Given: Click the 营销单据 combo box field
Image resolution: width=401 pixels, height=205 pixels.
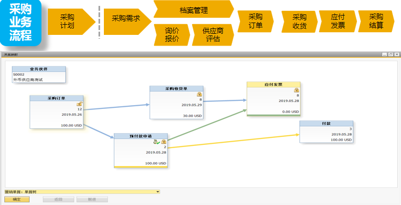Looking at the screenshot, I should click(82, 192).
